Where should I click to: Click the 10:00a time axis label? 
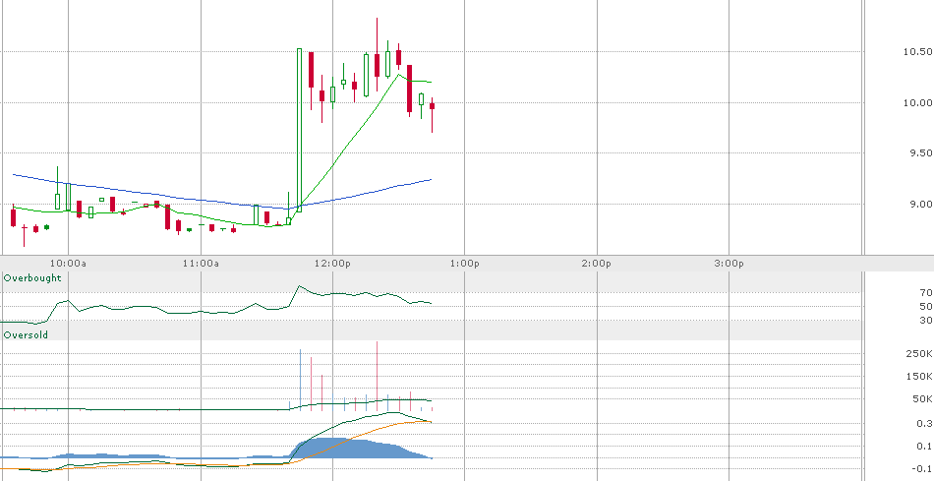[68, 264]
